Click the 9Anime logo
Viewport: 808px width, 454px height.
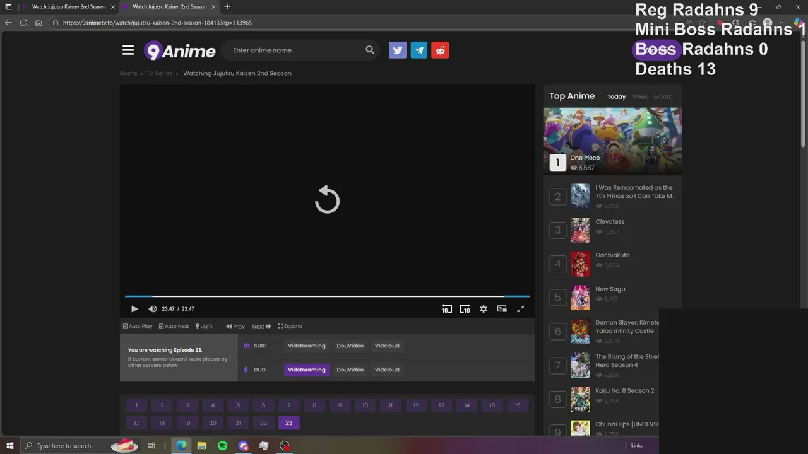coord(180,50)
